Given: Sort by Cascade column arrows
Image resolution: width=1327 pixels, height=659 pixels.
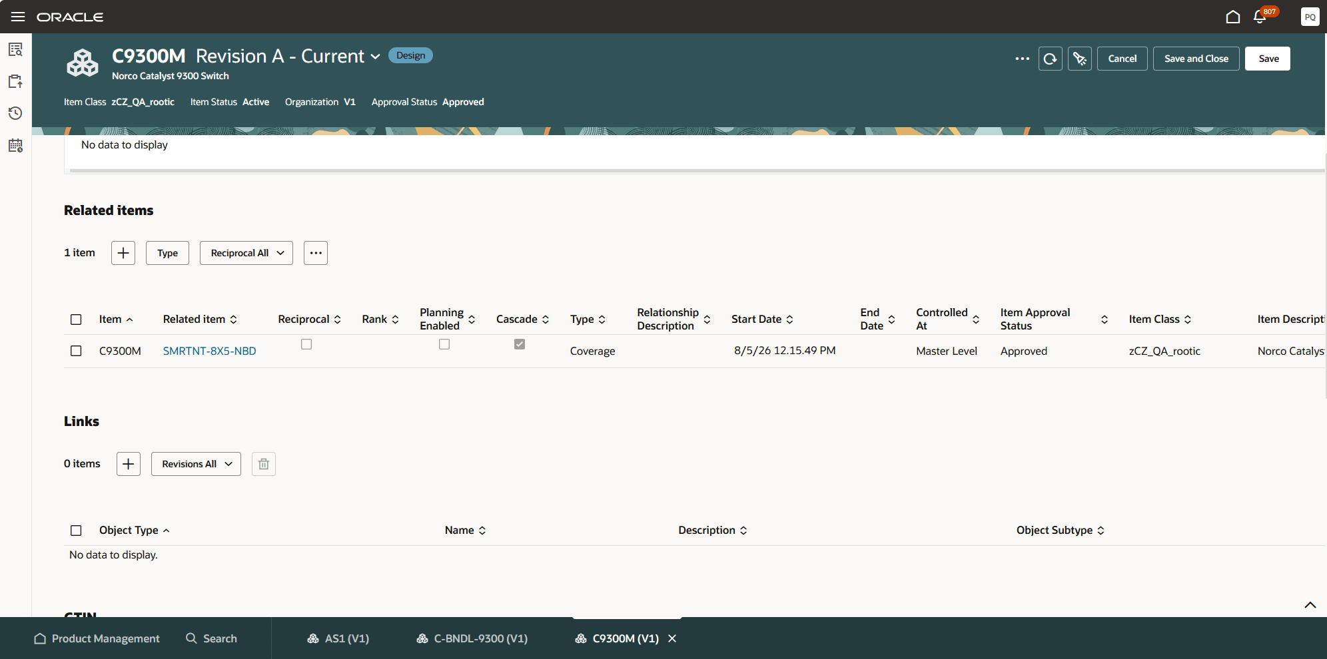Looking at the screenshot, I should point(546,320).
